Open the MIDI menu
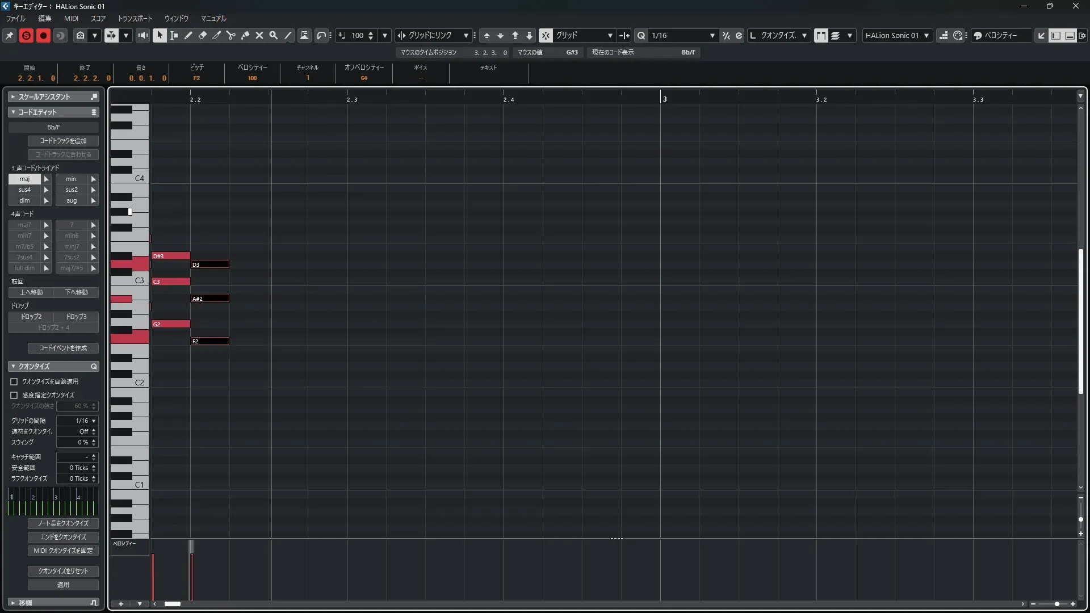 pos(71,18)
